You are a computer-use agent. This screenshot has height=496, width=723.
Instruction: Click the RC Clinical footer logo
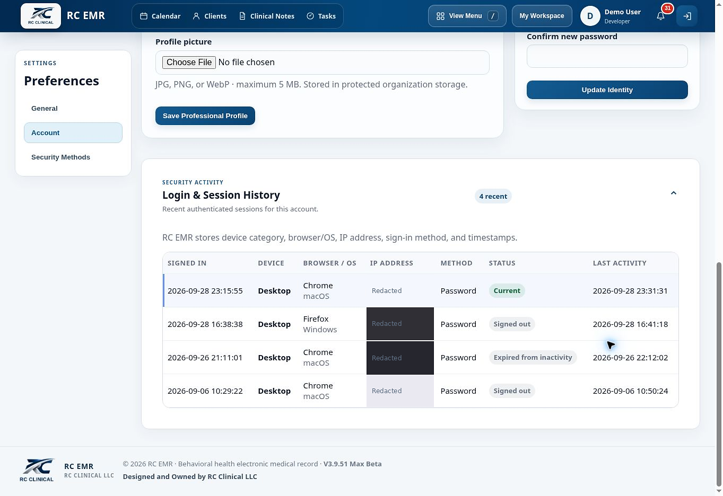pyautogui.click(x=37, y=470)
